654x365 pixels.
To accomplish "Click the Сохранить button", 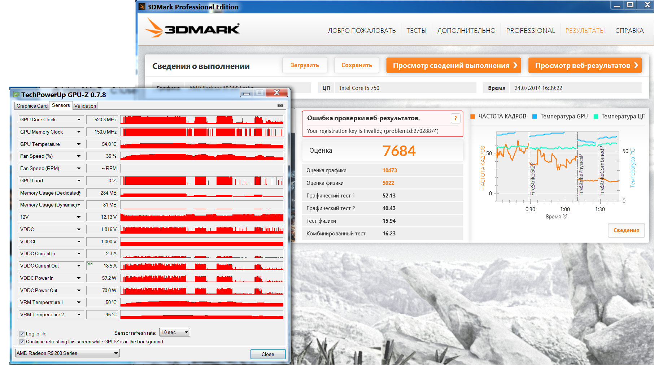I will [x=357, y=65].
